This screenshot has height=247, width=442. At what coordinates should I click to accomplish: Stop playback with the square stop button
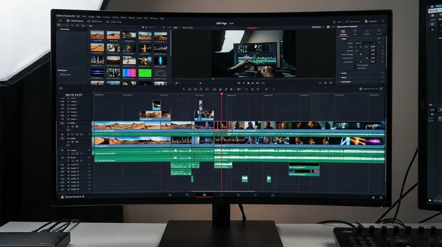click(x=248, y=83)
